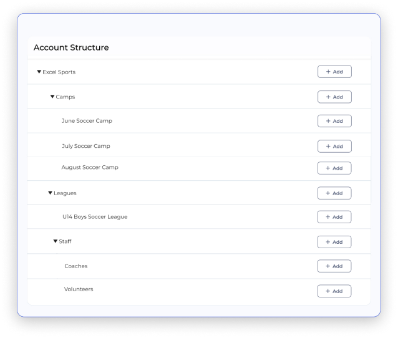
Task: Add to July Soccer Camp
Action: click(334, 146)
